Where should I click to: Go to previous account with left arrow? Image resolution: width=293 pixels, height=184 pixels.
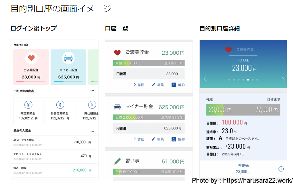point(205,79)
